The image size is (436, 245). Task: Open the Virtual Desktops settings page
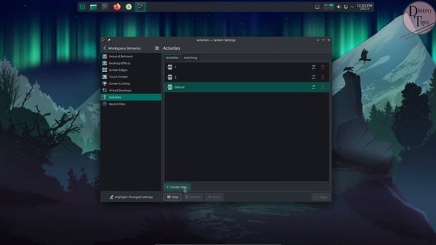click(131, 91)
